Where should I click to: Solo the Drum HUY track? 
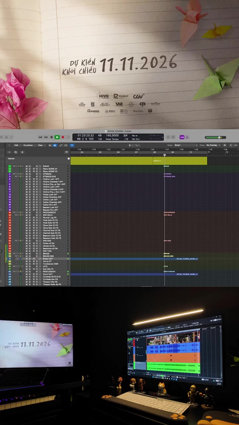[x=30, y=274]
